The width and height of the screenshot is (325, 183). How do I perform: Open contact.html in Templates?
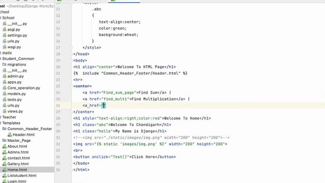[19, 158]
